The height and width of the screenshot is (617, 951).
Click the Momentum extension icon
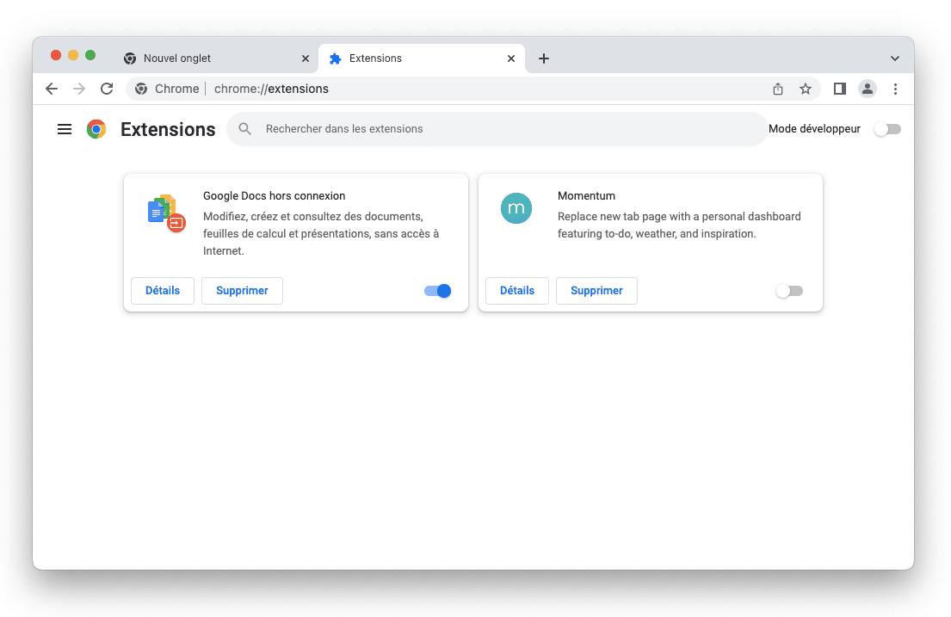coord(516,208)
